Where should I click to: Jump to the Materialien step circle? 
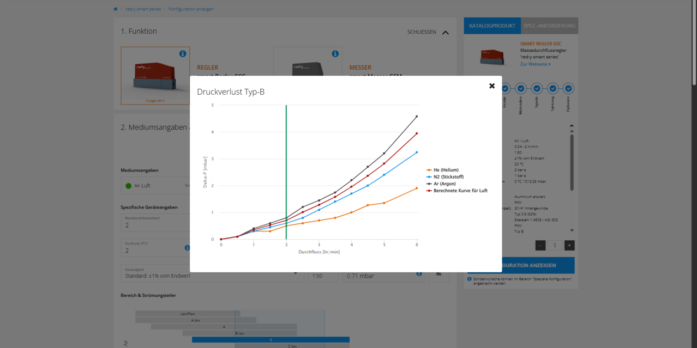(521, 88)
